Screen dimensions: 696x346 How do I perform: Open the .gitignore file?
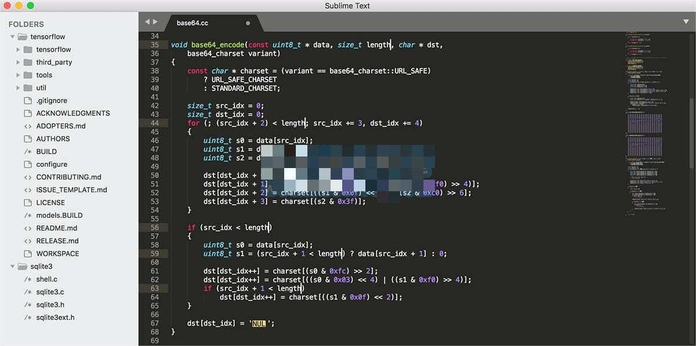[52, 100]
